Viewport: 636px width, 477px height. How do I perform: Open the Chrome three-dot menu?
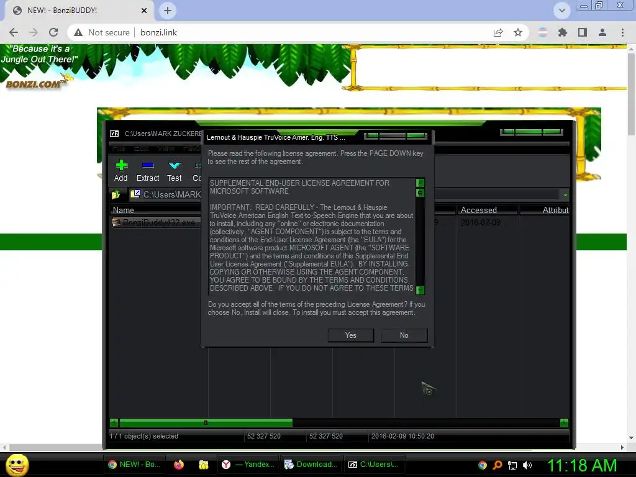(622, 32)
